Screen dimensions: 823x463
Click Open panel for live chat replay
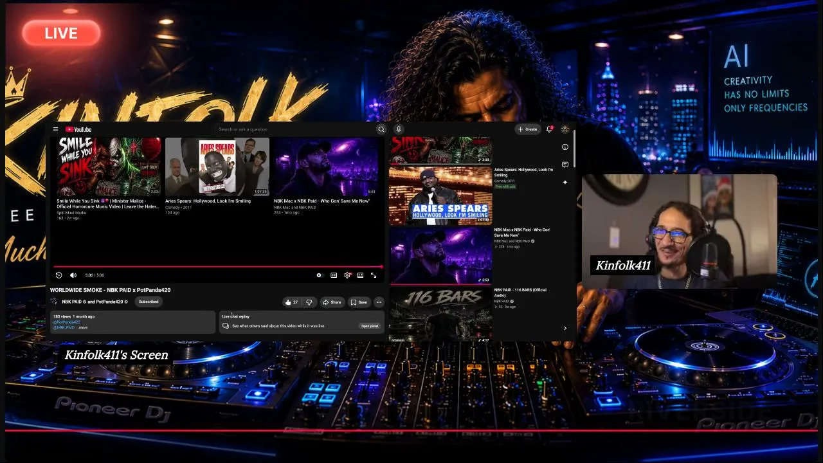click(370, 326)
